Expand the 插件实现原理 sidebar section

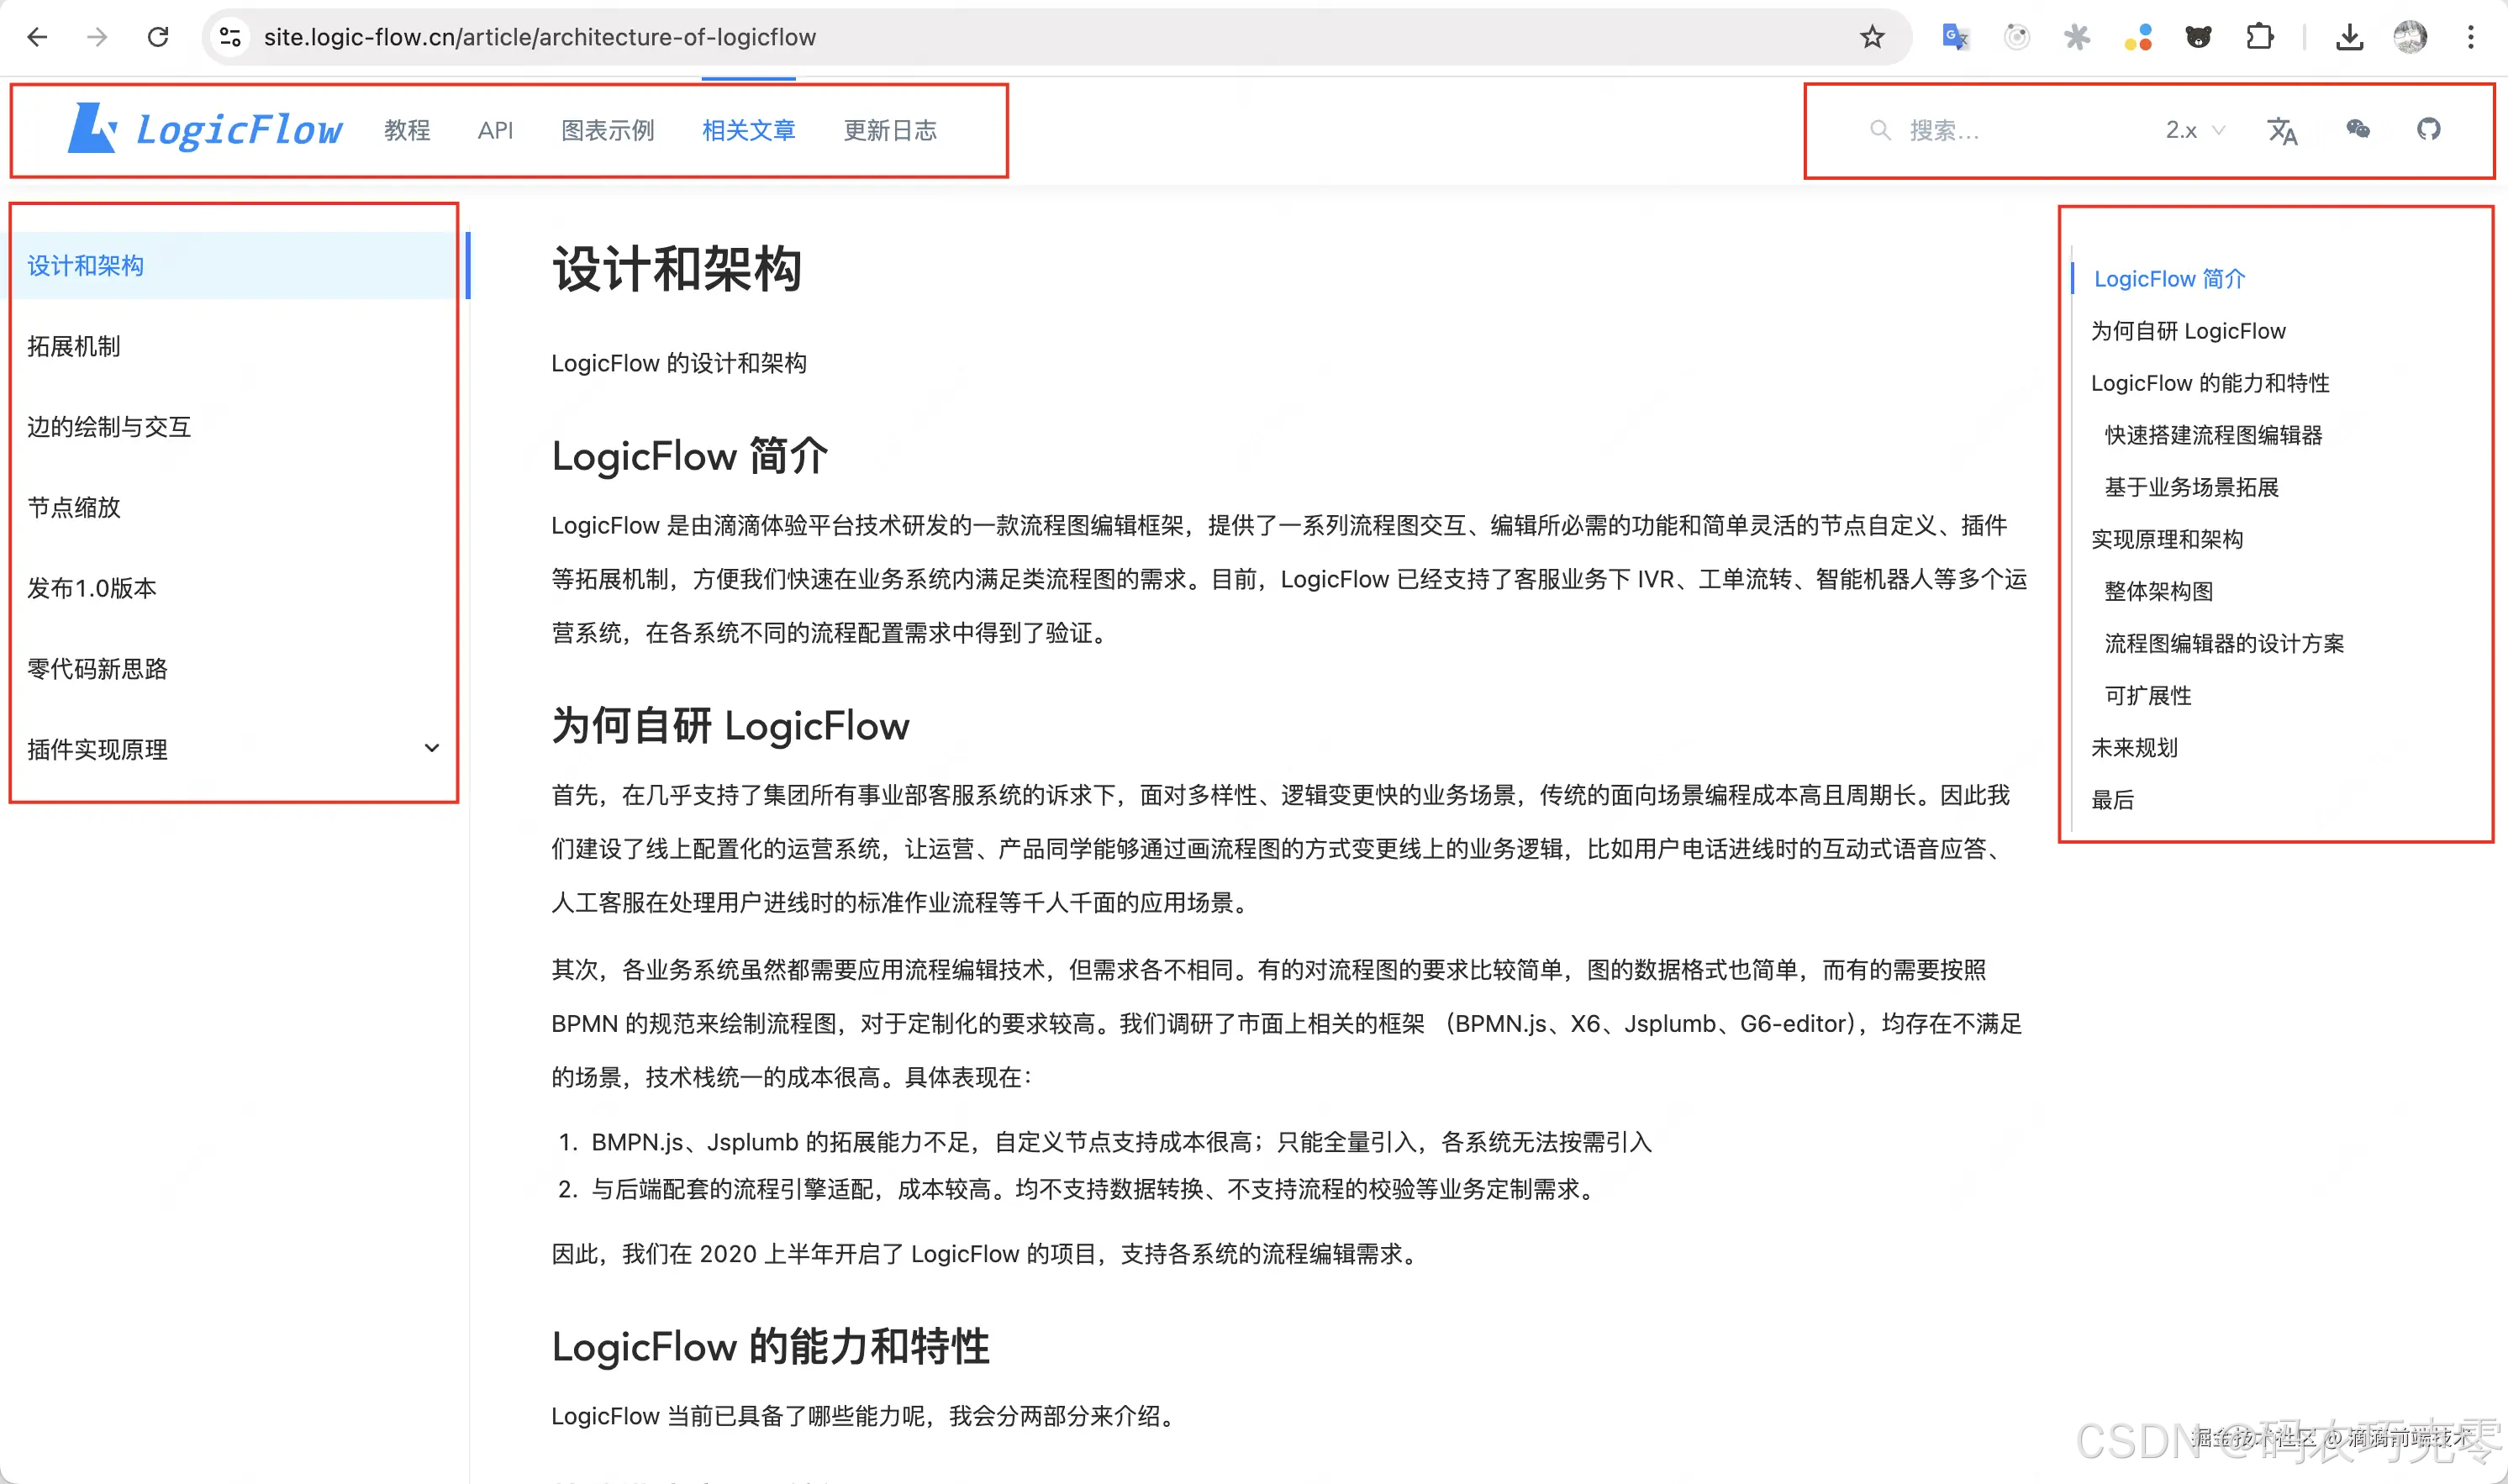pyautogui.click(x=432, y=748)
